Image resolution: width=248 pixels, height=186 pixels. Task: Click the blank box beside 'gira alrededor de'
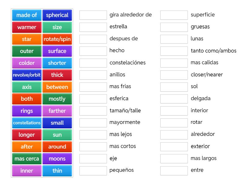coord(93,15)
